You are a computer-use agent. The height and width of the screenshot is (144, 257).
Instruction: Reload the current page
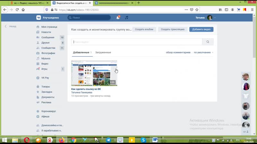(x=17, y=10)
